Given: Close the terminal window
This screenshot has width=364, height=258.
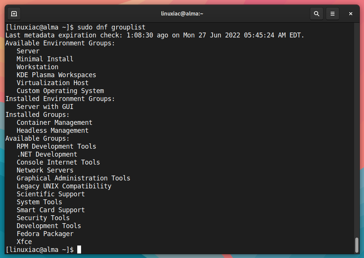Looking at the screenshot, I should pyautogui.click(x=350, y=14).
